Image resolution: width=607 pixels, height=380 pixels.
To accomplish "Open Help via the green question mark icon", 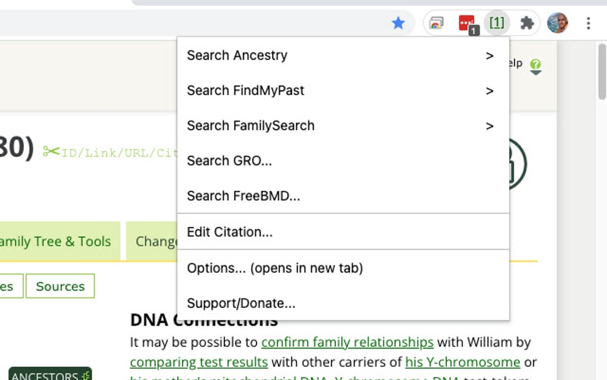I will (x=536, y=64).
